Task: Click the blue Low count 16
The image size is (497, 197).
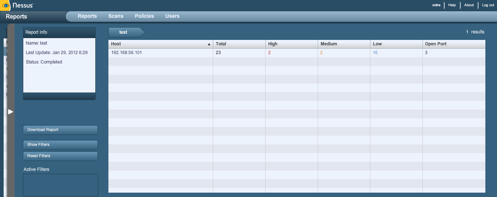Action: point(375,53)
